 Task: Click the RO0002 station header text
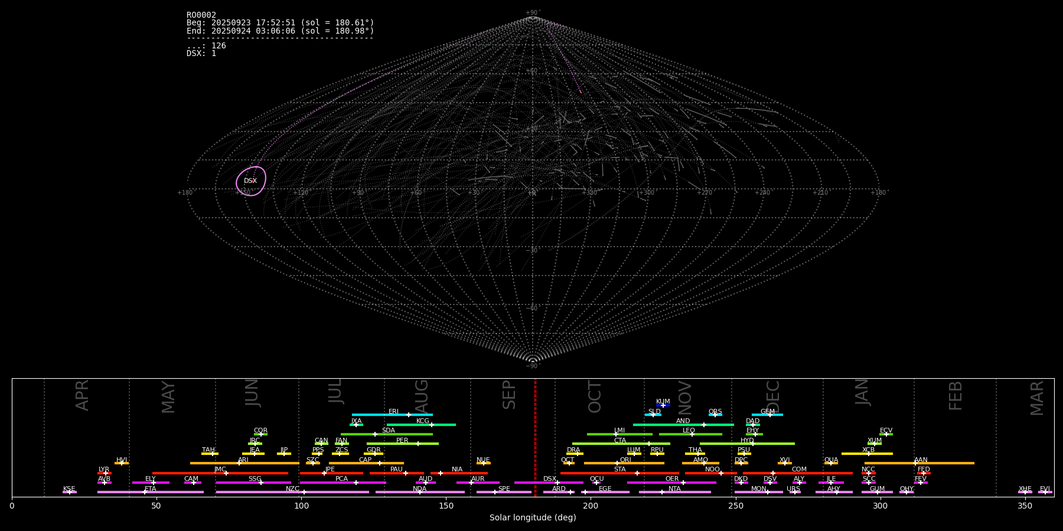pyautogui.click(x=201, y=15)
